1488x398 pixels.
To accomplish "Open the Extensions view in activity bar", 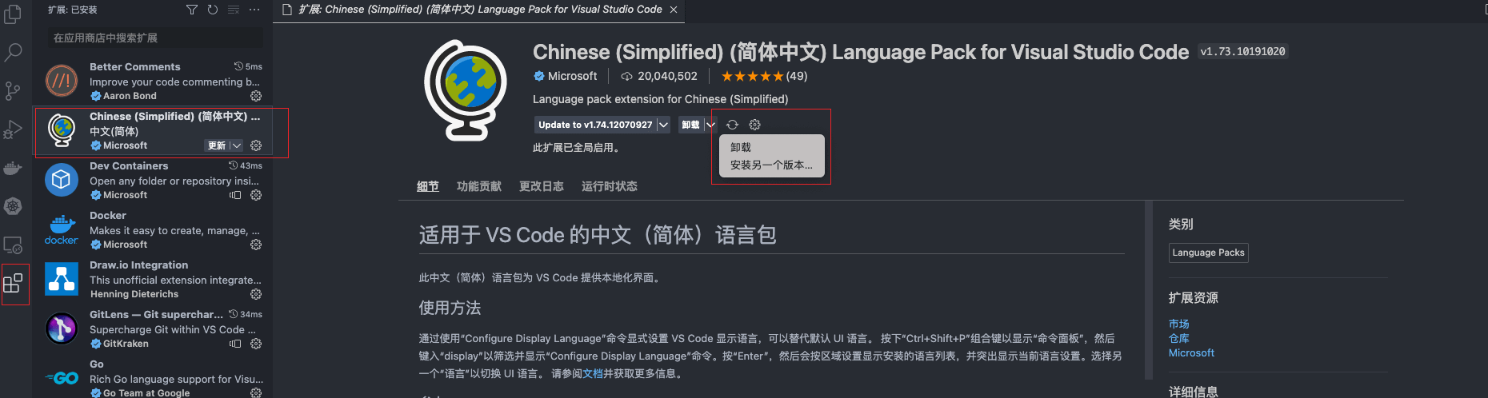I will (x=13, y=283).
